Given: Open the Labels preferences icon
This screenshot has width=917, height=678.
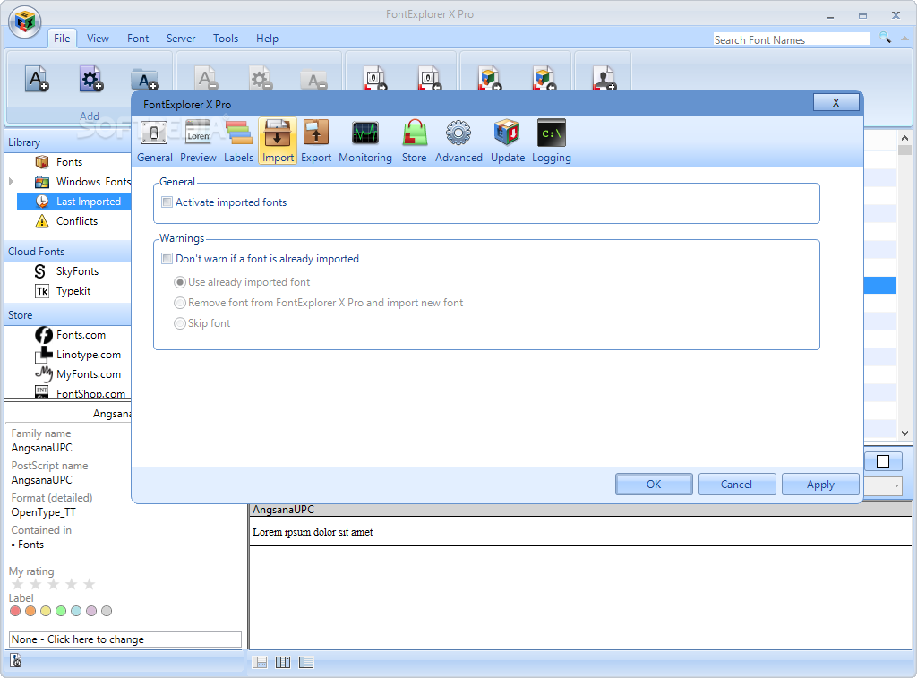Looking at the screenshot, I should coord(238,141).
